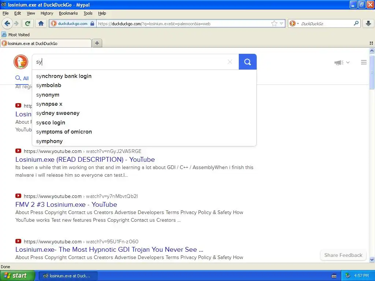This screenshot has width=375, height=281.
Task: Open the History menu
Action: [47, 13]
